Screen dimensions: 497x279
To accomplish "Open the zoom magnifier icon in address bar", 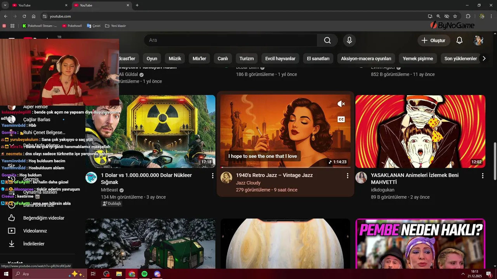I will point(438,16).
